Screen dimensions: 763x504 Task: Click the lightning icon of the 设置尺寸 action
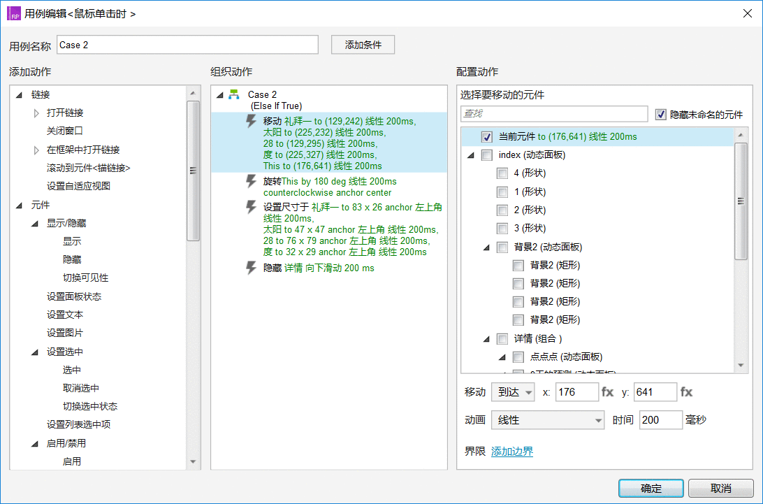(251, 207)
